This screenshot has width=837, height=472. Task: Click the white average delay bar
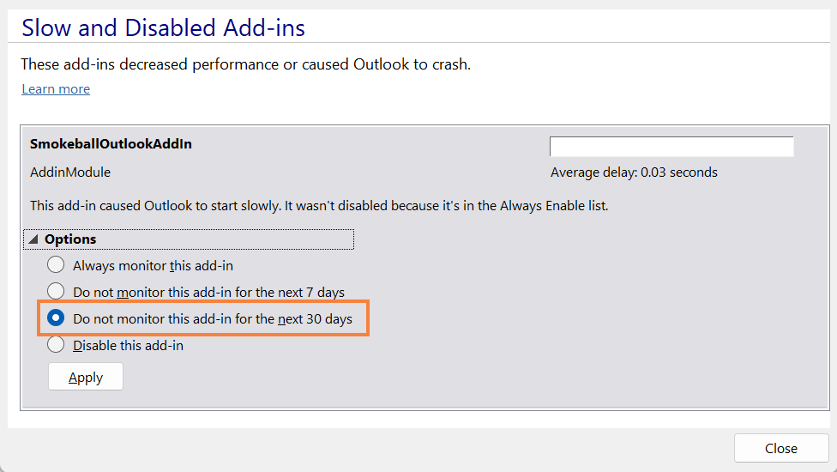point(671,147)
